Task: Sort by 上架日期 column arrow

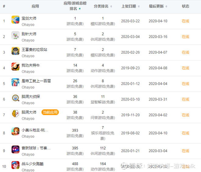Action: [139, 6]
